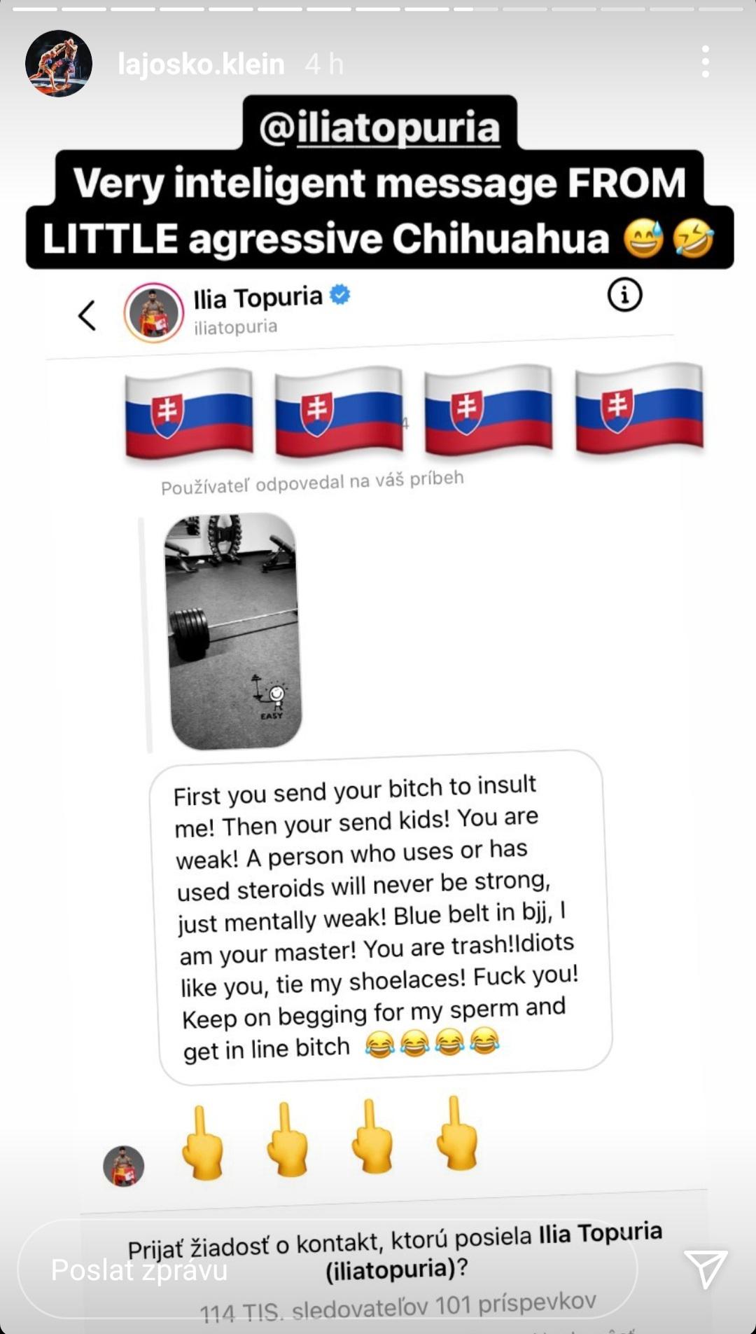Tap the last Slovak flag emoji

639,408
